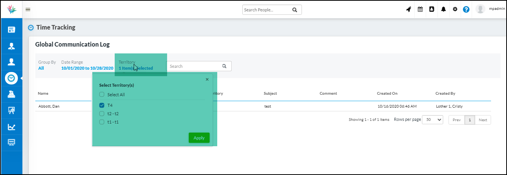Uncheck the T4 territory checkbox
This screenshot has height=175, width=507.
tap(102, 105)
